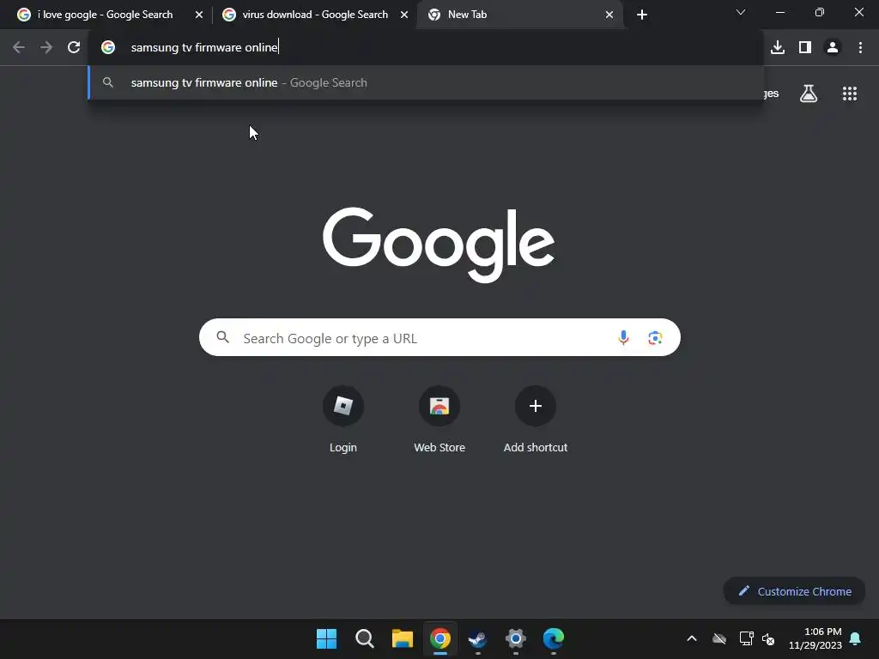Open Windows taskbar search

click(x=364, y=638)
